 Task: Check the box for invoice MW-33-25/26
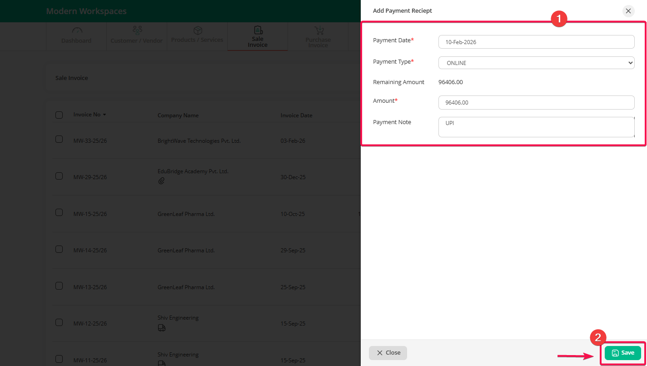[x=59, y=140]
